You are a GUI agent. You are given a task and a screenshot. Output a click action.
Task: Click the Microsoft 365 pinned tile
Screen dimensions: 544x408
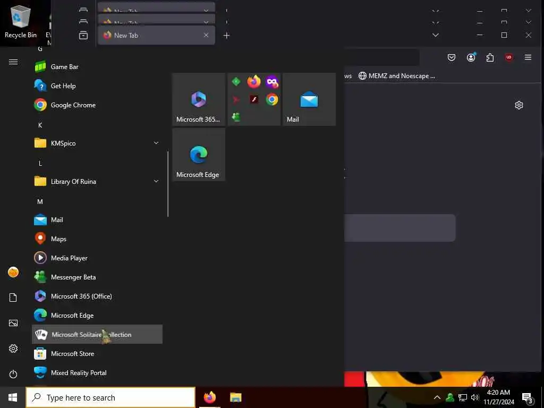199,99
